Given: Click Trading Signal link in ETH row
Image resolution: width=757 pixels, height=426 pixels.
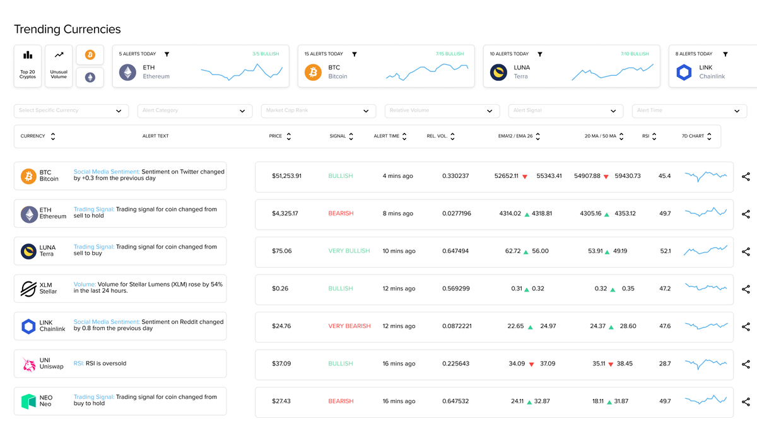Looking at the screenshot, I should pyautogui.click(x=94, y=210).
